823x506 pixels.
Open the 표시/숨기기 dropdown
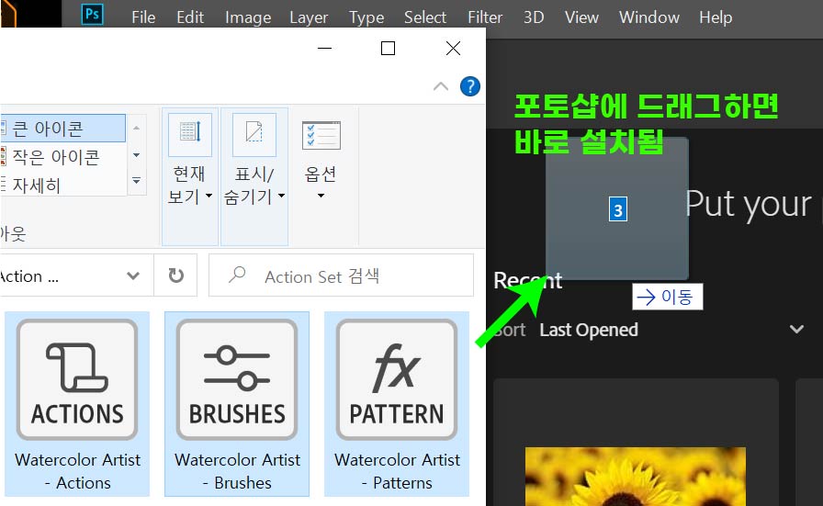pos(254,176)
